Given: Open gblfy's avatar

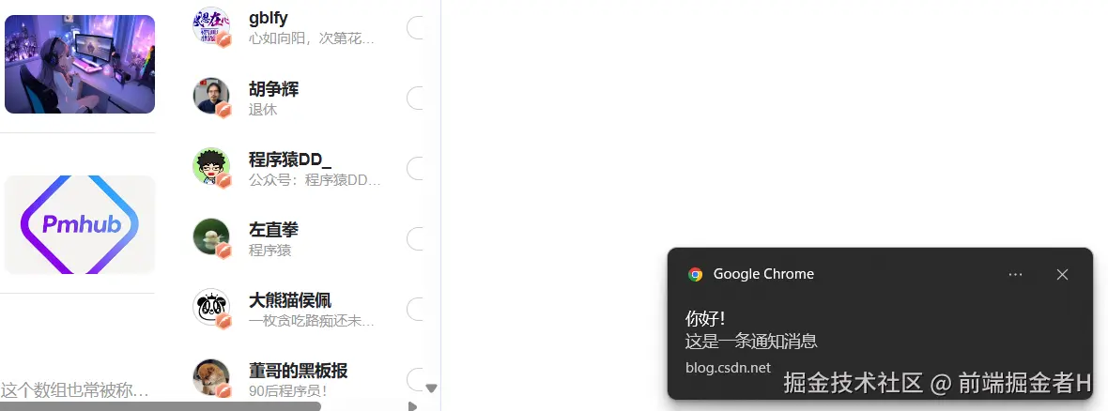Looking at the screenshot, I should coord(211,26).
